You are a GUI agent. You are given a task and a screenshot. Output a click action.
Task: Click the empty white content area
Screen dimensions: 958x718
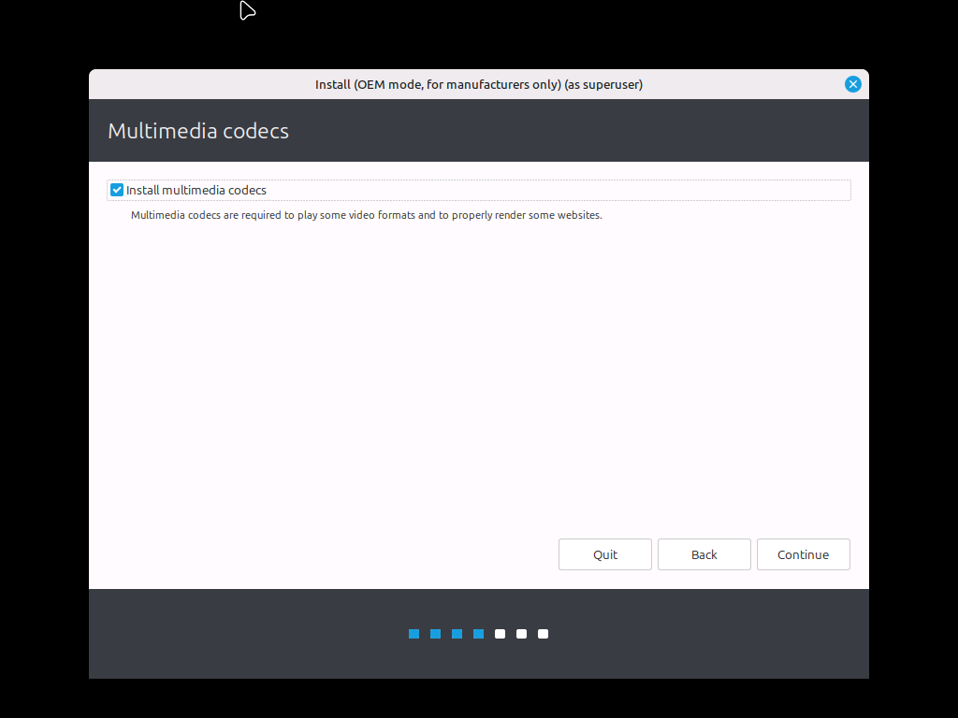468,374
